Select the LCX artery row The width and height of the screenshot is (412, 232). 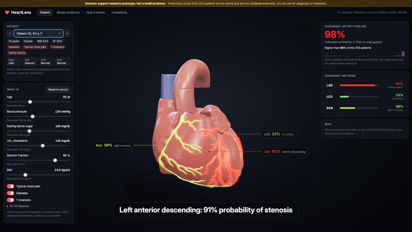(x=364, y=97)
